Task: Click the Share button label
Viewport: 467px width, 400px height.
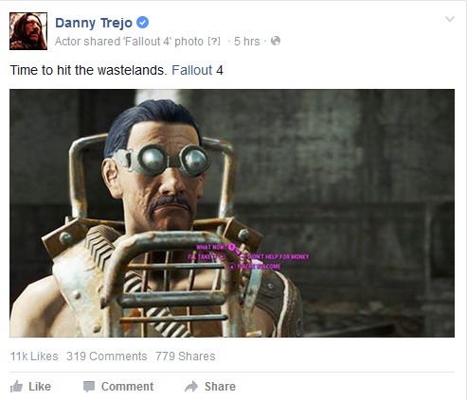Action: pos(220,387)
